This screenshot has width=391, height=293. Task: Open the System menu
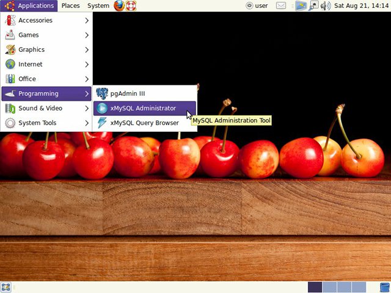98,5
